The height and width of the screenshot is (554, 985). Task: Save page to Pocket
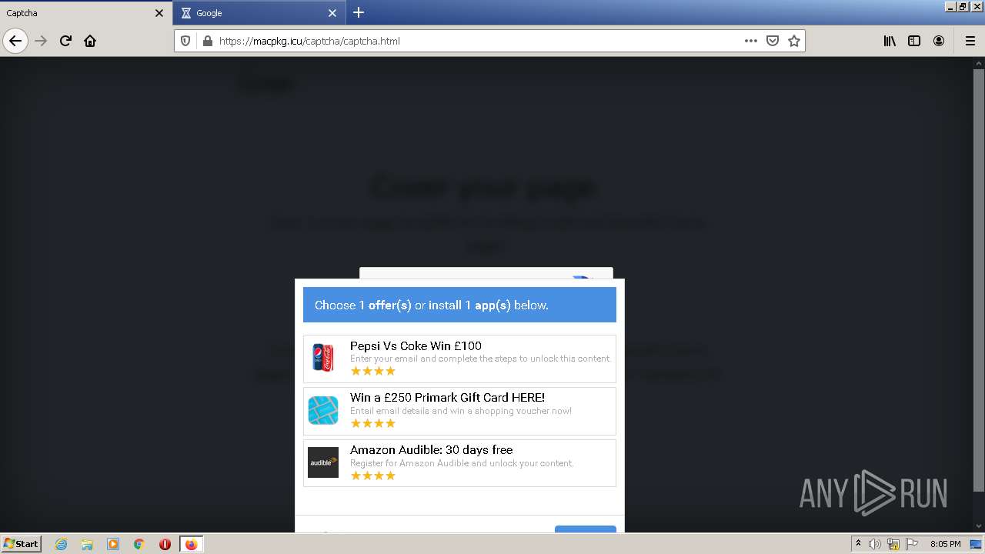773,41
